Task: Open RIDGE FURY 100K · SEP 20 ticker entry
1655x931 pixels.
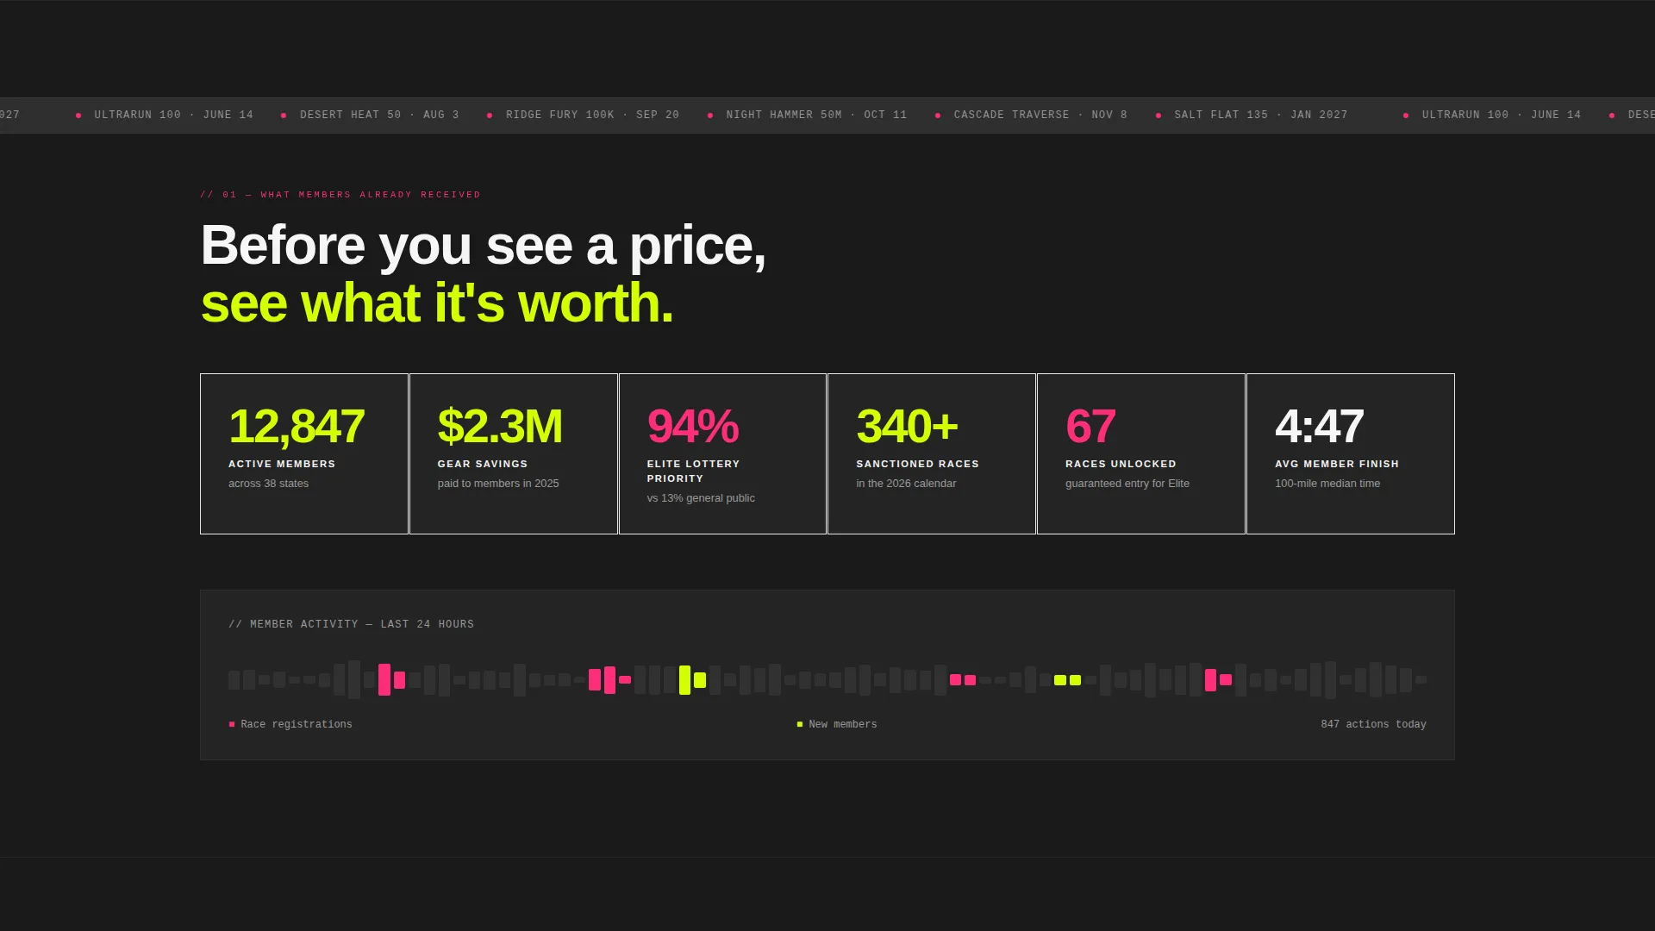Action: 592,115
